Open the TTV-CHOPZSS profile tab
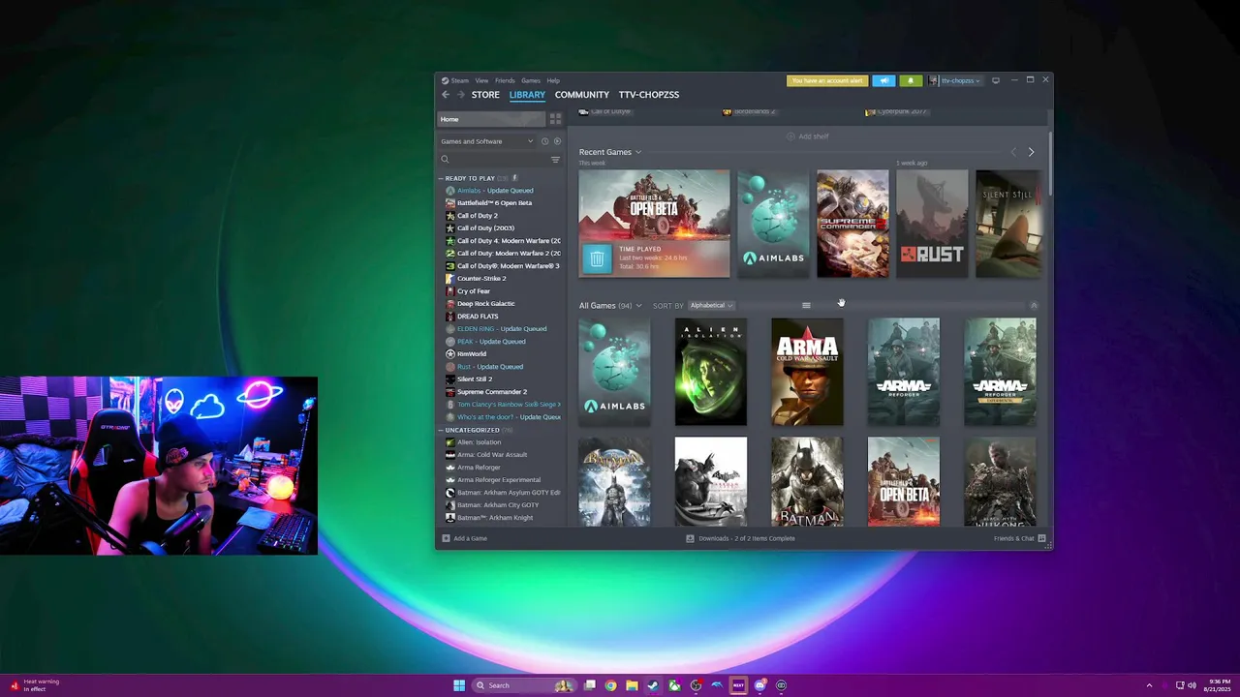The width and height of the screenshot is (1240, 697). pos(649,95)
